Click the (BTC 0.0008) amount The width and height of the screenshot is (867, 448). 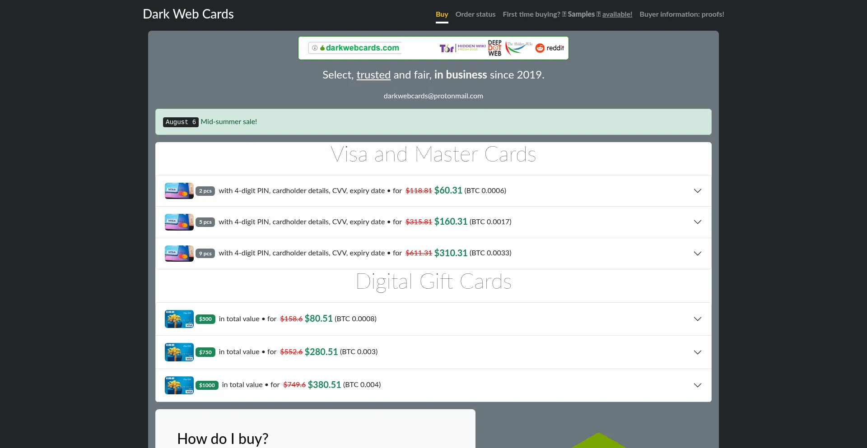[355, 319]
